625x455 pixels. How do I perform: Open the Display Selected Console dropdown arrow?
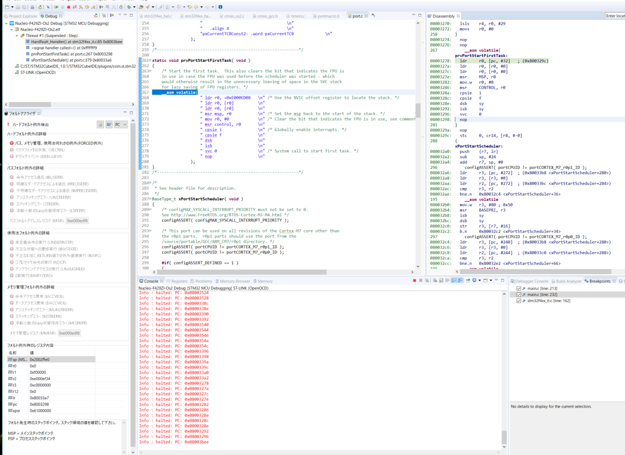tap(480, 280)
